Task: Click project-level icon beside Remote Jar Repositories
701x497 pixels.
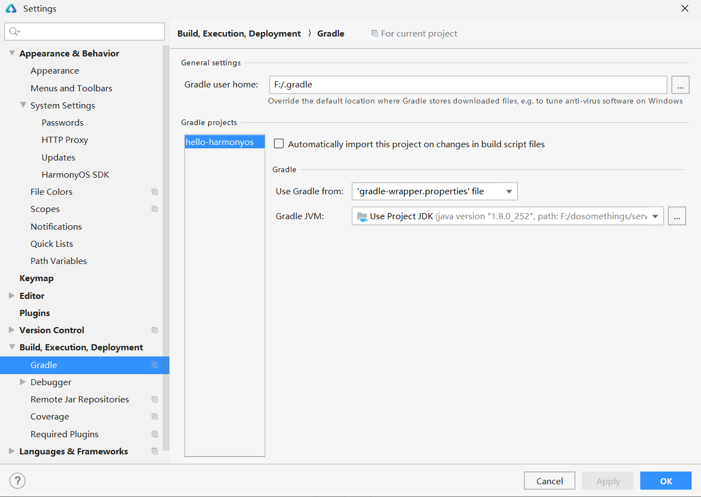Action: [154, 400]
